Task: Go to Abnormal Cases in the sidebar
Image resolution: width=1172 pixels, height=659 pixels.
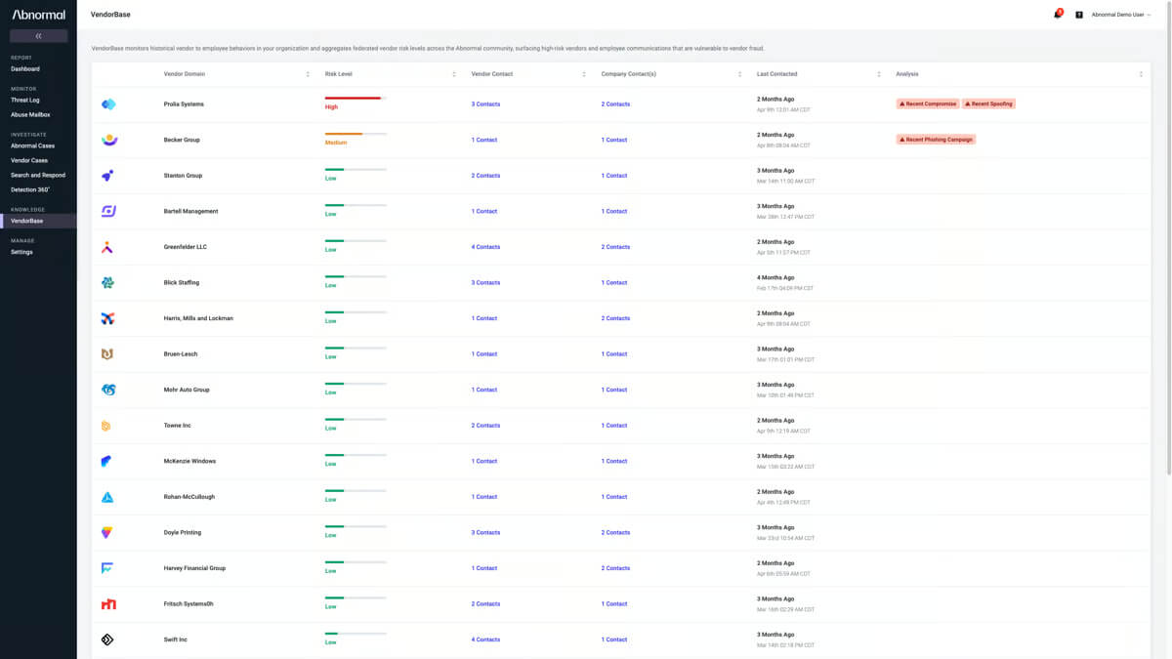Action: point(32,145)
